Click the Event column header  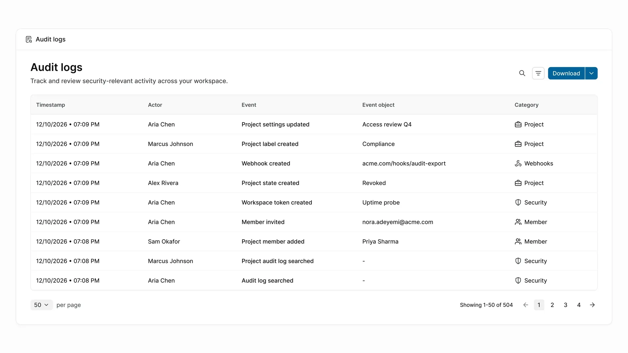click(x=249, y=105)
